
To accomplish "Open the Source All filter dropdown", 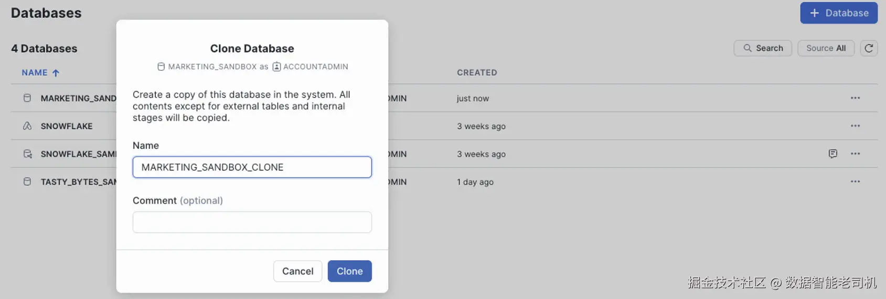I will tap(826, 48).
